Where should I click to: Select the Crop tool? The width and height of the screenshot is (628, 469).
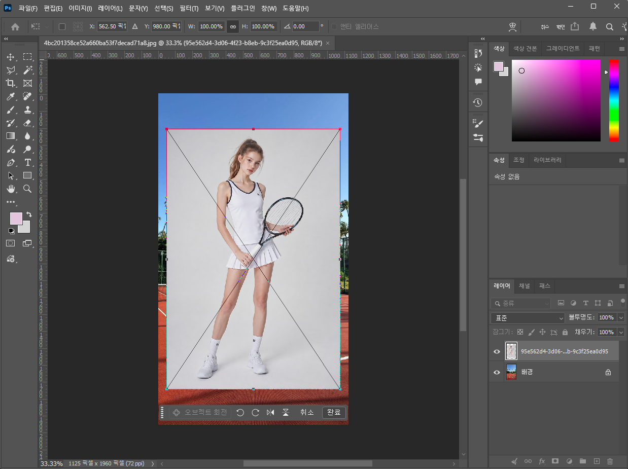click(11, 83)
